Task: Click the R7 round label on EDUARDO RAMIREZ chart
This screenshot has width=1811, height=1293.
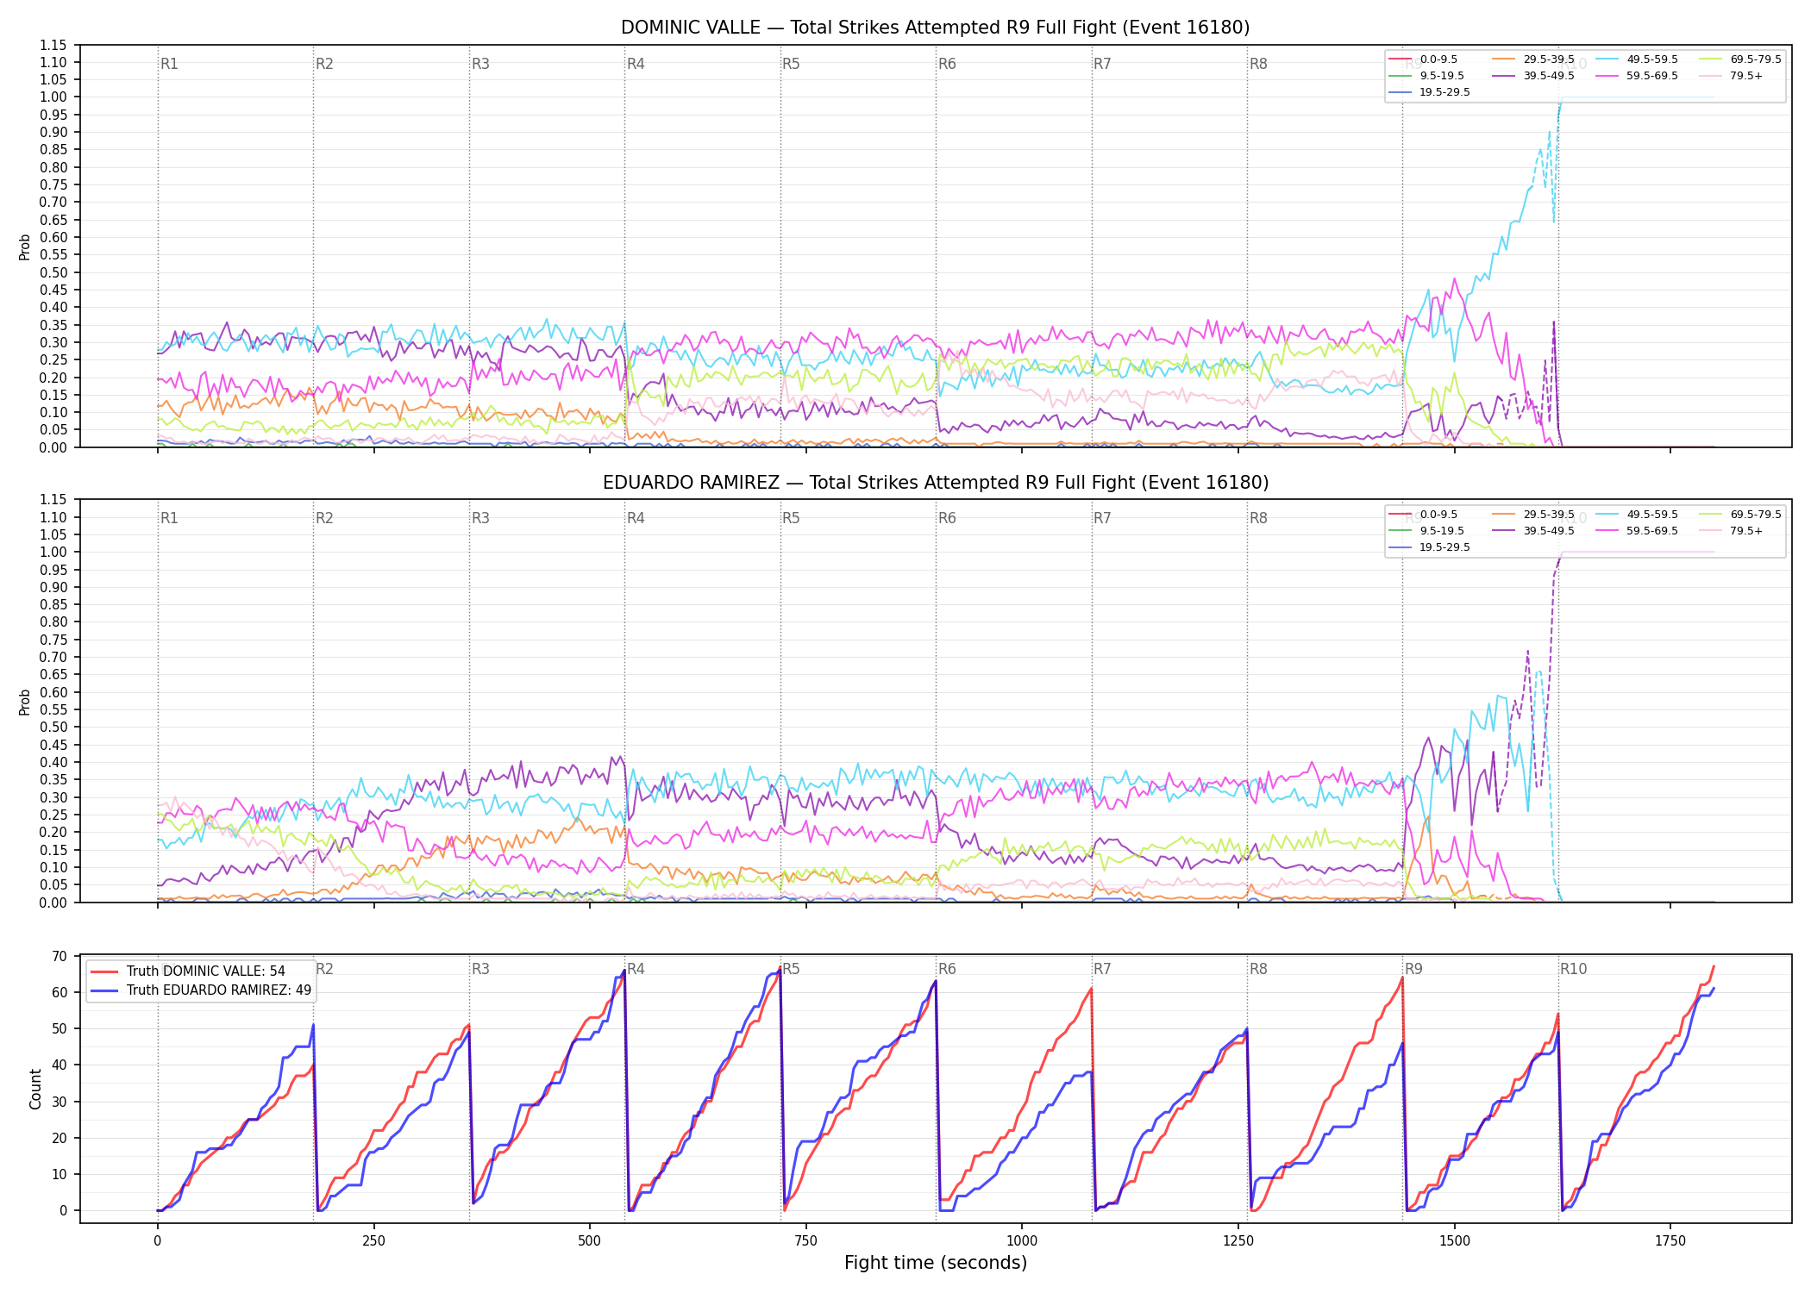Action: click(1102, 518)
